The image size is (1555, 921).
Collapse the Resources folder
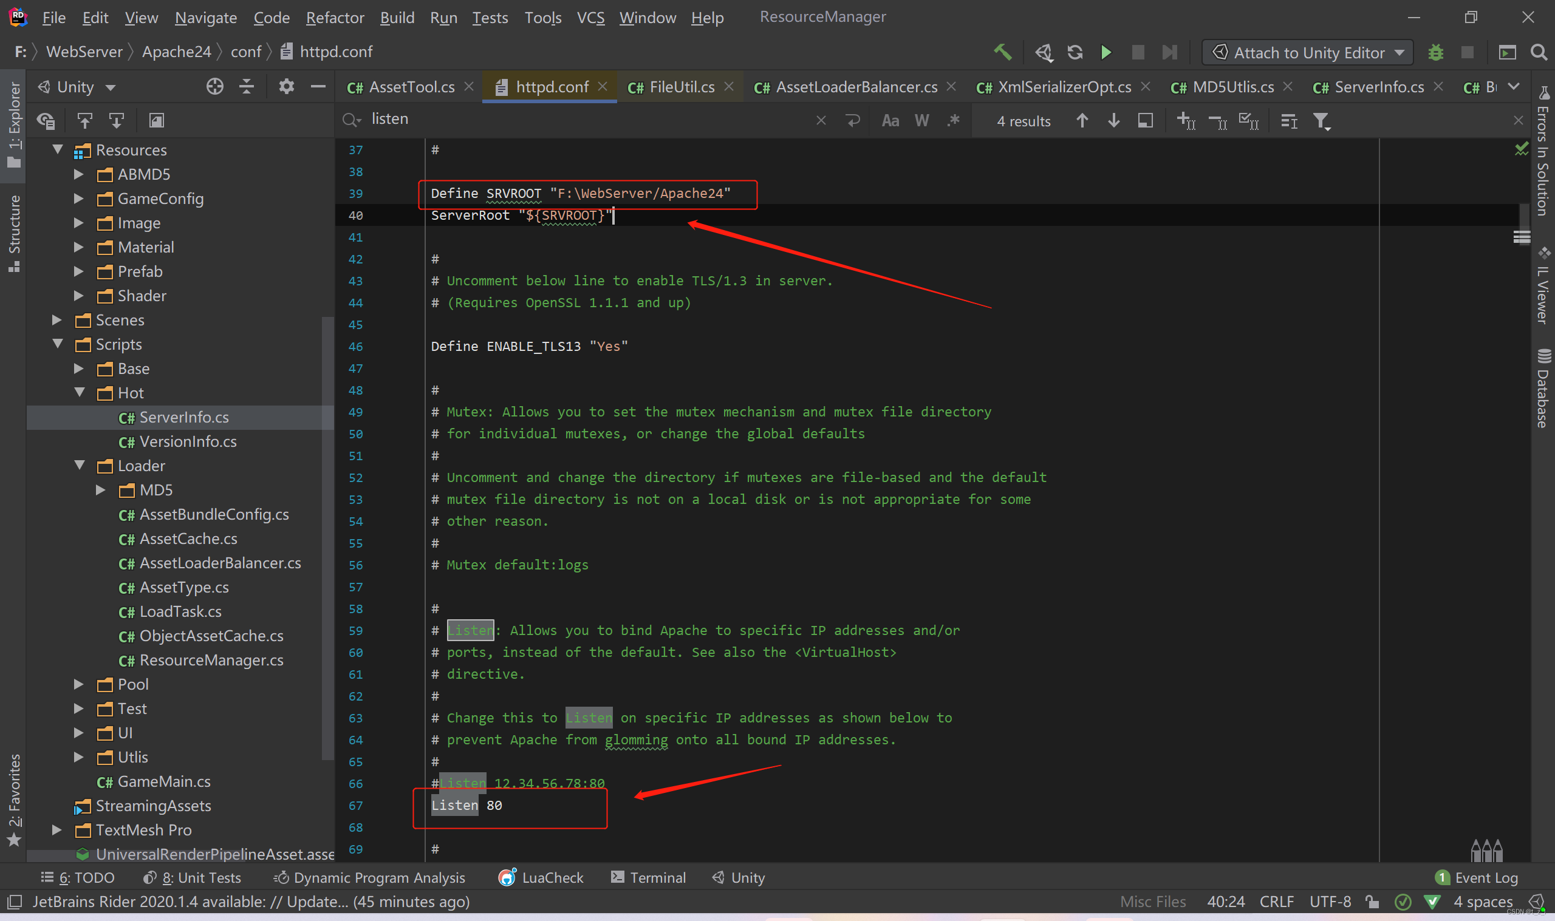pyautogui.click(x=58, y=149)
